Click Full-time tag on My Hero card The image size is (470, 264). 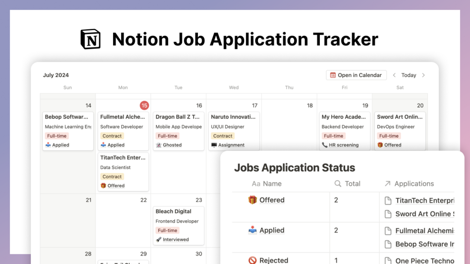[x=333, y=136]
